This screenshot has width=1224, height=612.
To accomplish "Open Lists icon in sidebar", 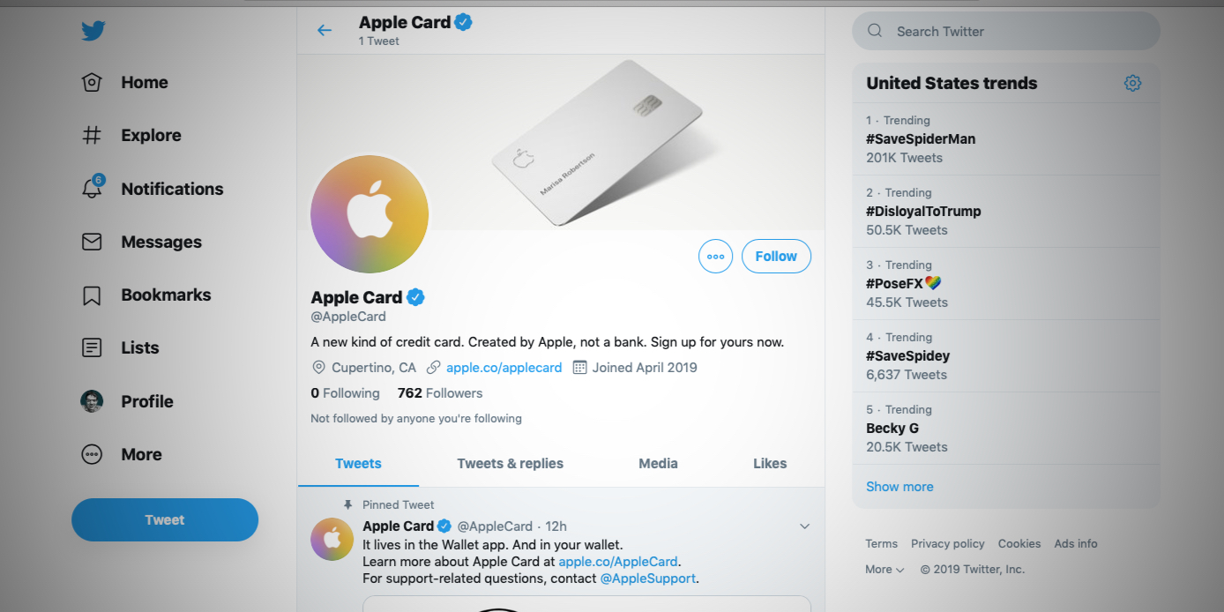I will 92,348.
